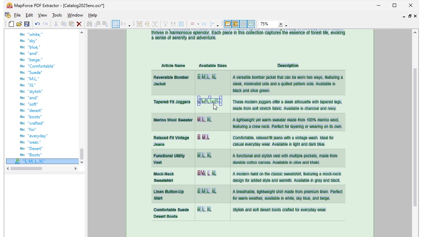Image resolution: width=423 pixels, height=237 pixels.
Task: Toggle the PDF page view button
Action: [x=227, y=24]
